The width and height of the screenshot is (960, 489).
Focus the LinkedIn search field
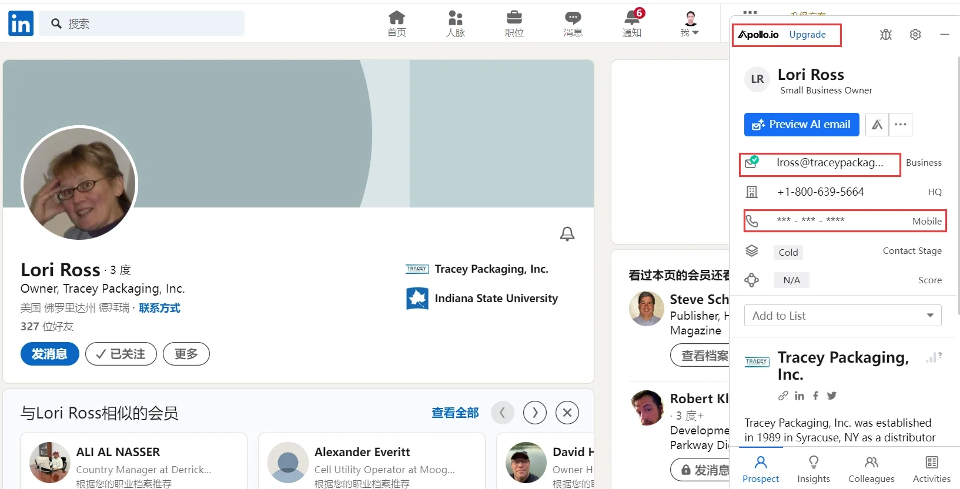(142, 24)
